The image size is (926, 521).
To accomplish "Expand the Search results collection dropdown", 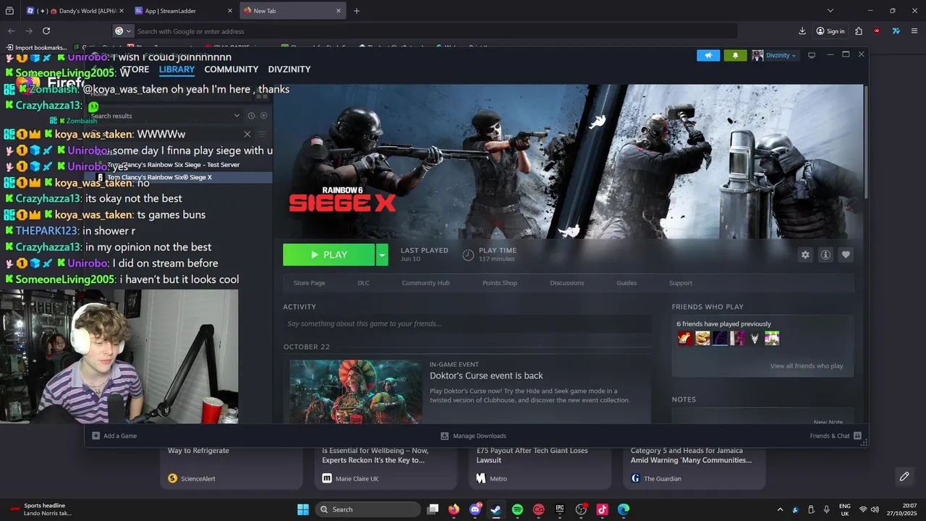I will click(x=237, y=116).
